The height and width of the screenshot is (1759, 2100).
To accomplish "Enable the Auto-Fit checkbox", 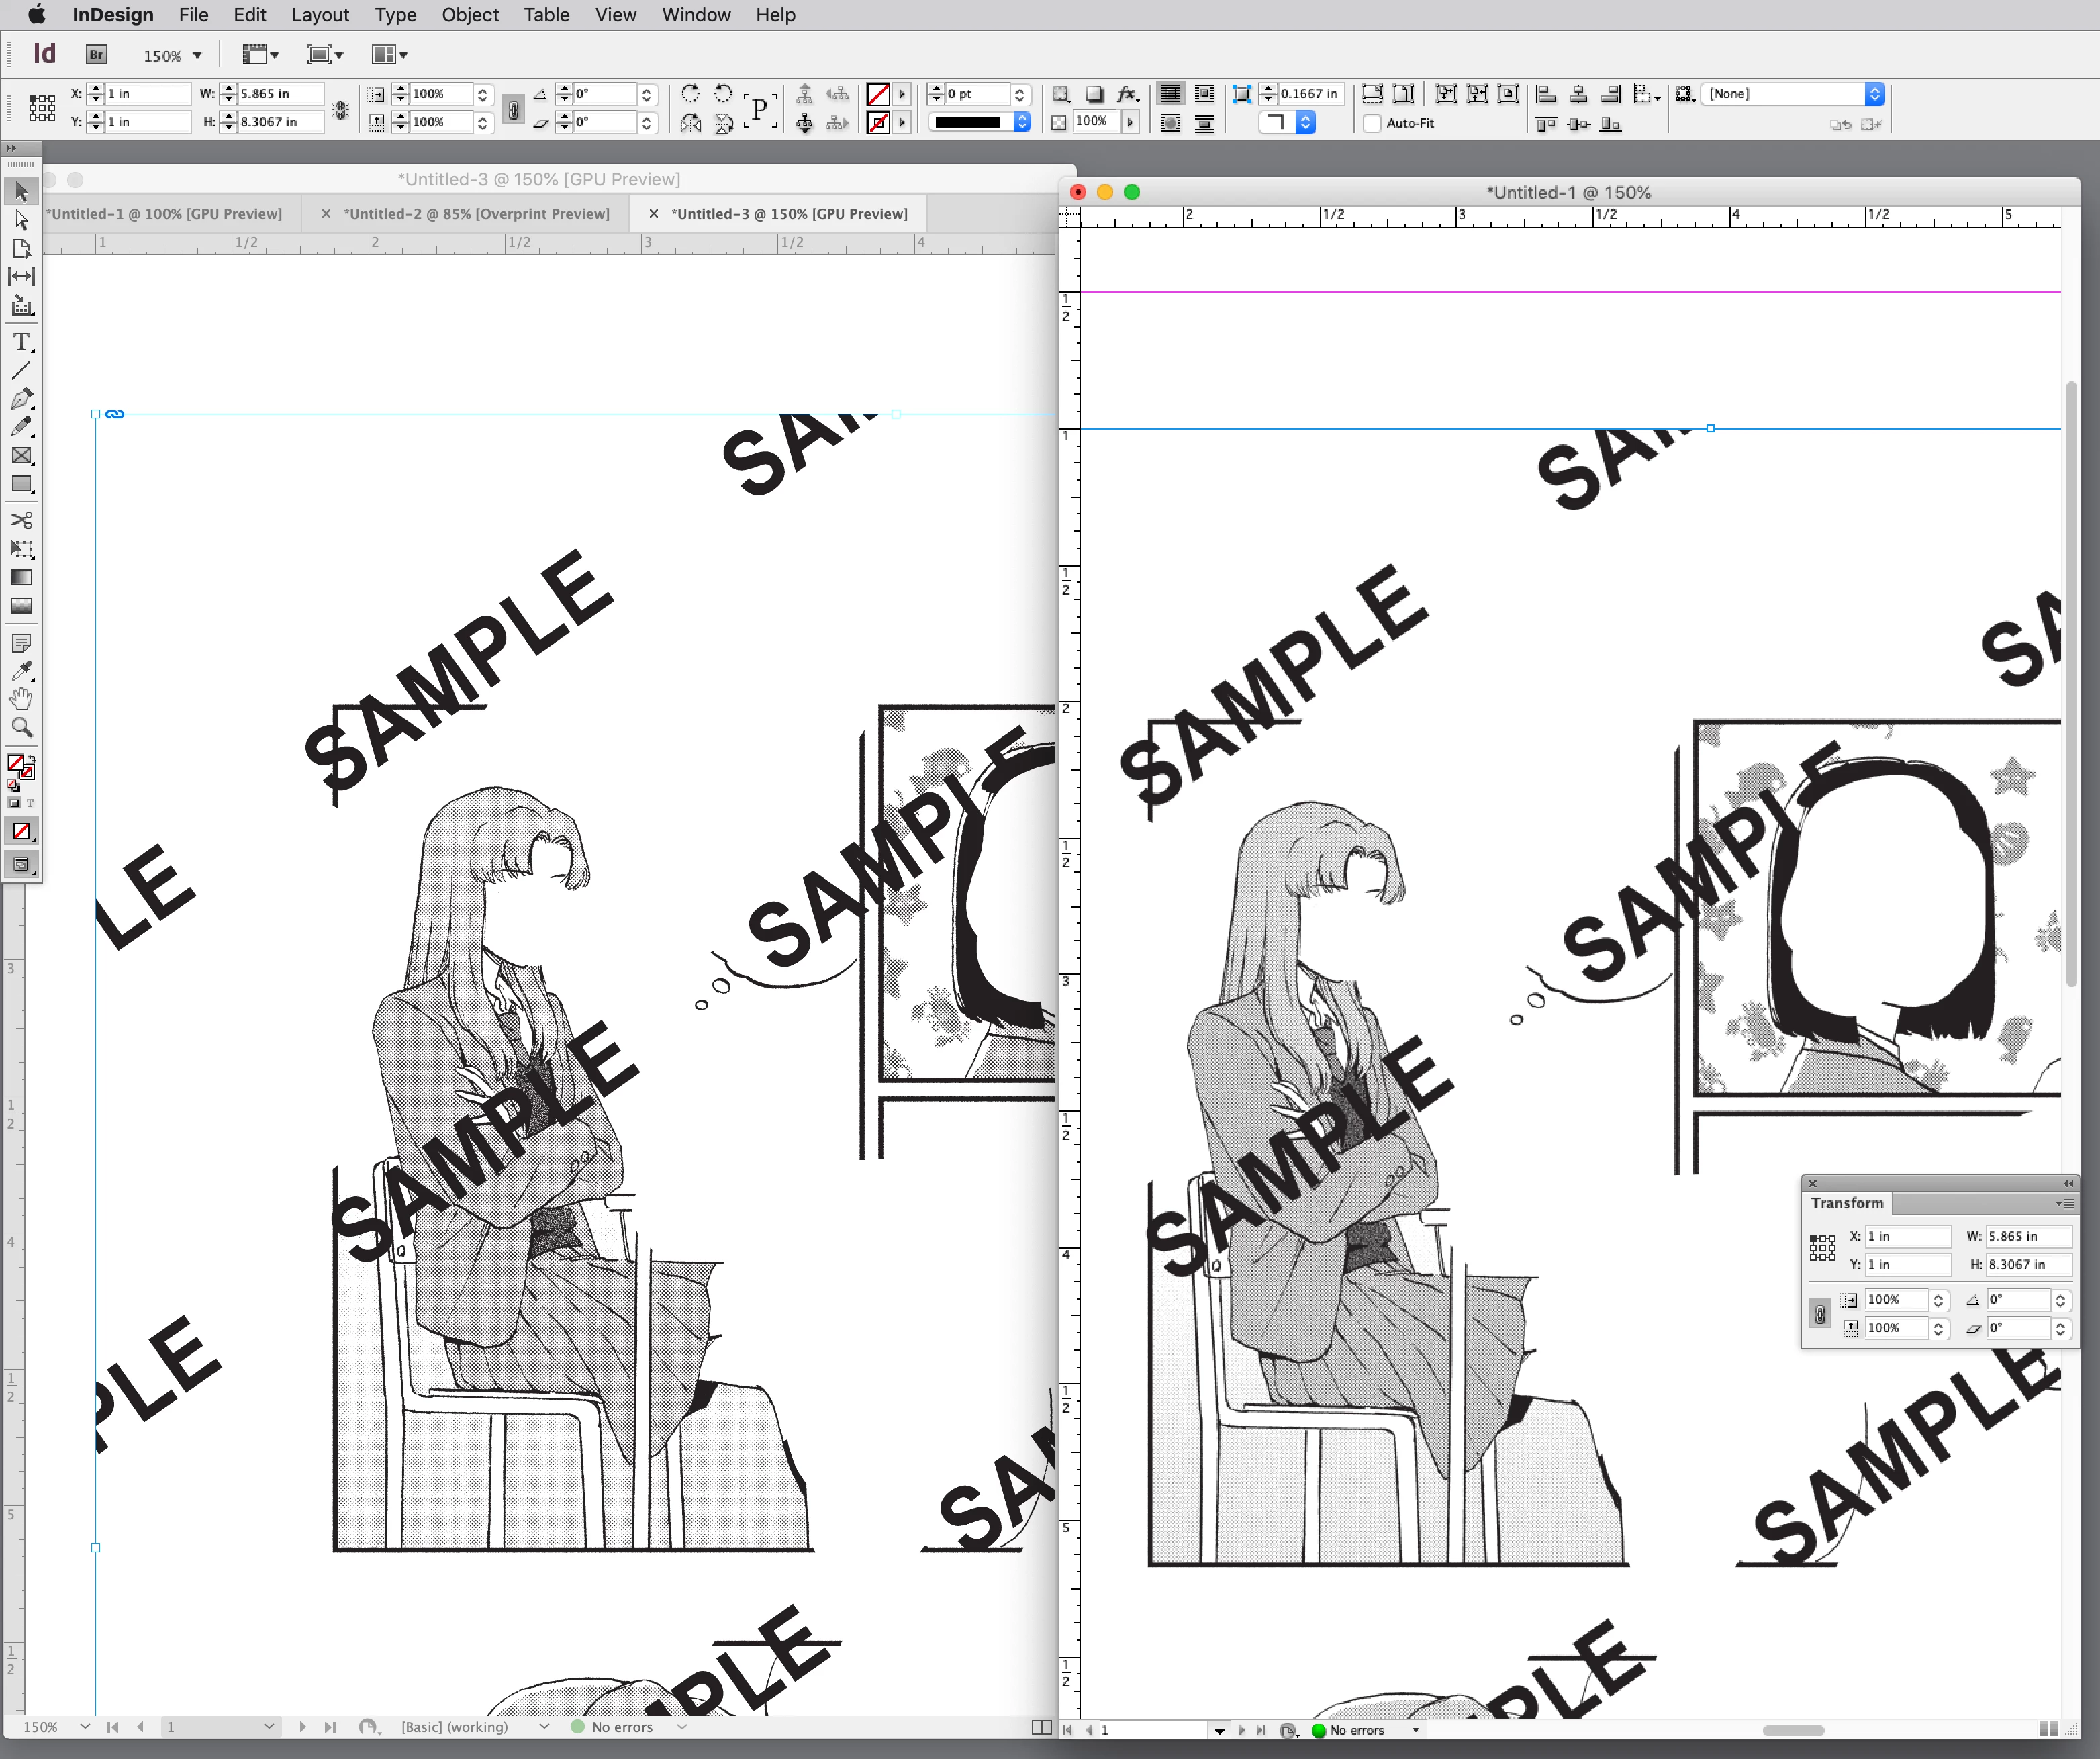I will pyautogui.click(x=1372, y=123).
